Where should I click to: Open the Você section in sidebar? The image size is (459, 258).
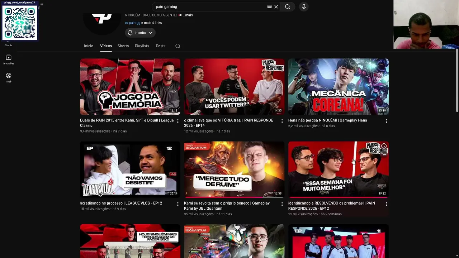click(x=9, y=77)
